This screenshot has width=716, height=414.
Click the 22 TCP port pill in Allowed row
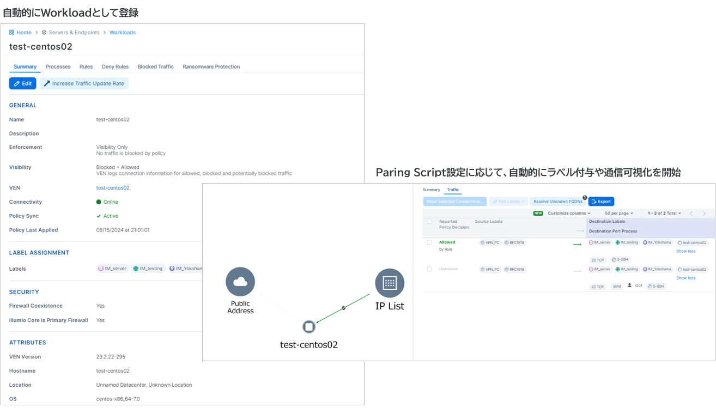click(598, 260)
